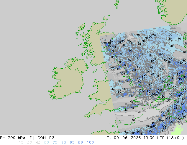Click the 95 legend value
The image size is (187, 145).
click(x=72, y=143)
